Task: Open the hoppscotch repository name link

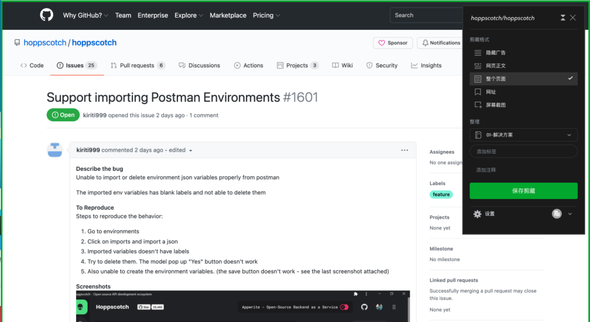Action: pyautogui.click(x=94, y=43)
